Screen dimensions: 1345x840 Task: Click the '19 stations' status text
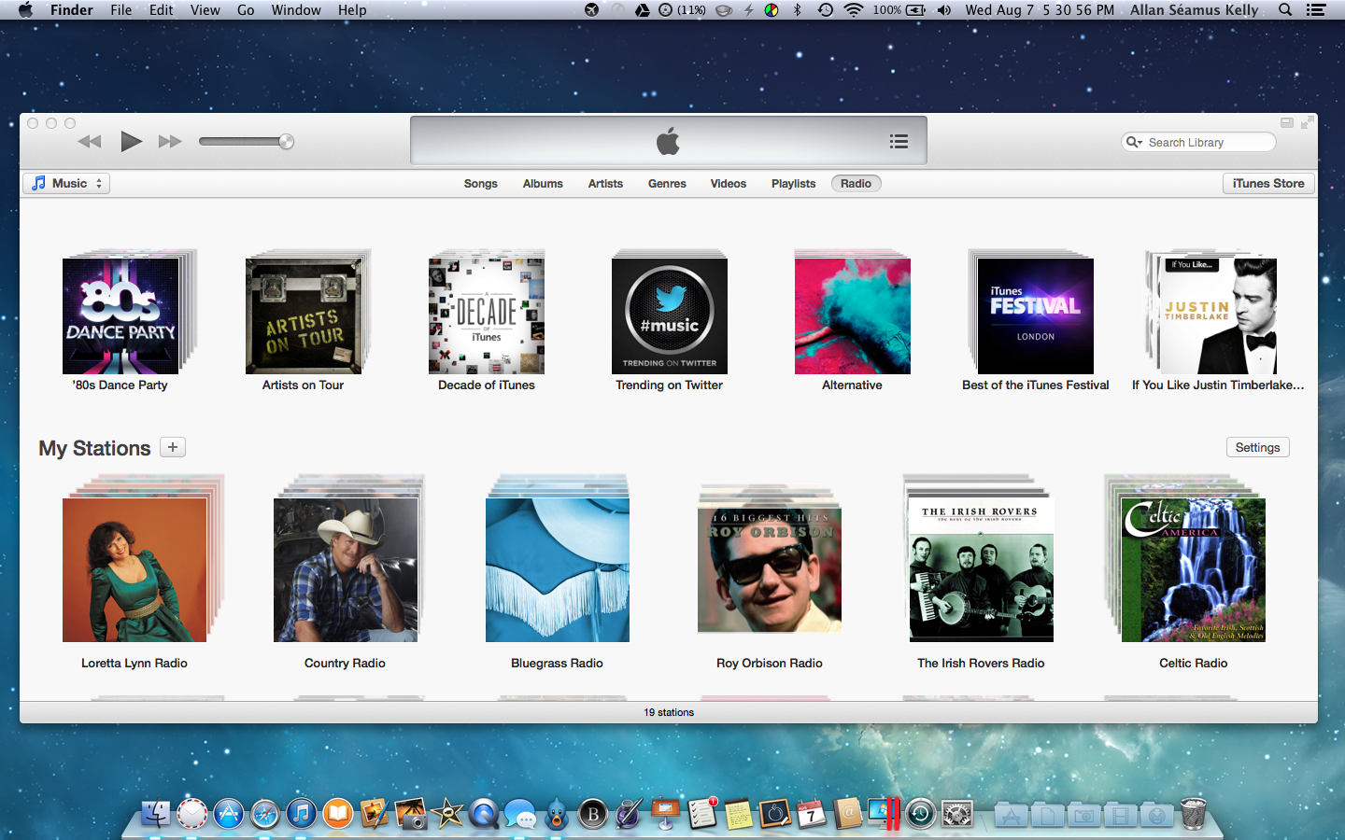coord(669,712)
